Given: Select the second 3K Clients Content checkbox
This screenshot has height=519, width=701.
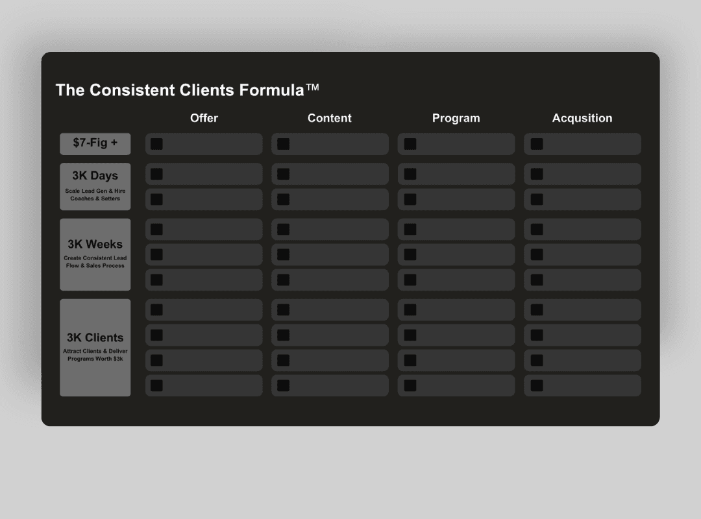Looking at the screenshot, I should coord(284,335).
